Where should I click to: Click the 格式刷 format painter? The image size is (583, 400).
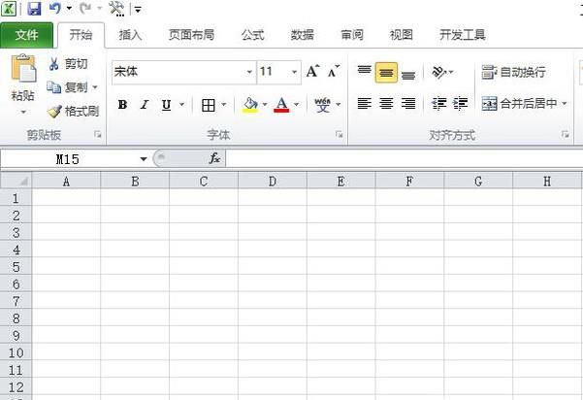73,112
